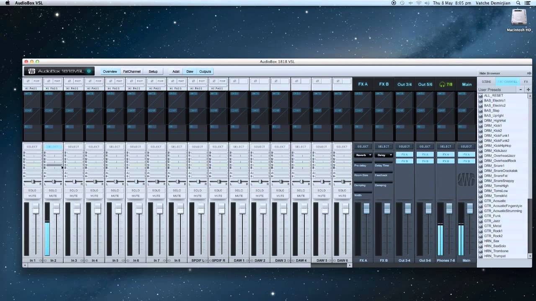Click the In 3 pan slider
This screenshot has height=301, width=536.
click(74, 182)
